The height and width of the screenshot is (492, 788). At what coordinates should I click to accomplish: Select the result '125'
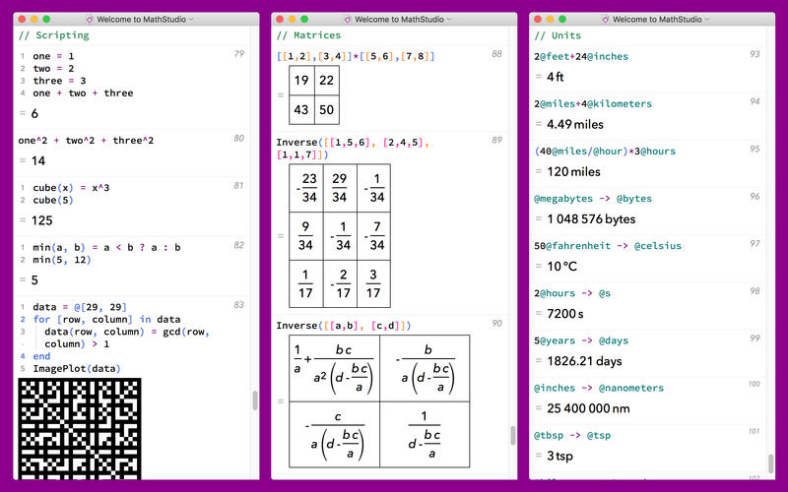[x=41, y=220]
